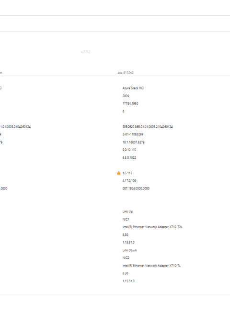Click the 9.0.10.110 version value
Screen dimensions: 230x311
coord(129,150)
